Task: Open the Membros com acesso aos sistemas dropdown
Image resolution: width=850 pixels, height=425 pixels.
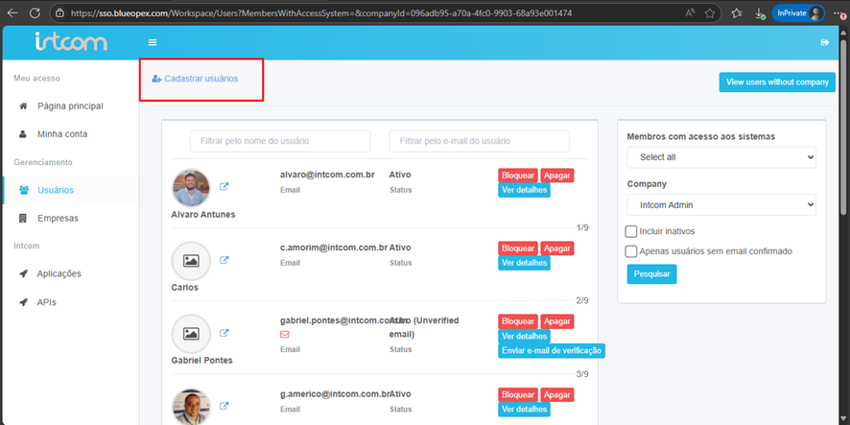Action: 721,157
